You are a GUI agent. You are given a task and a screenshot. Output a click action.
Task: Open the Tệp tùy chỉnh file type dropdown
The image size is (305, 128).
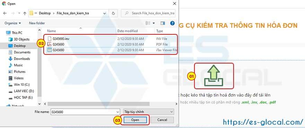[x=149, y=112]
